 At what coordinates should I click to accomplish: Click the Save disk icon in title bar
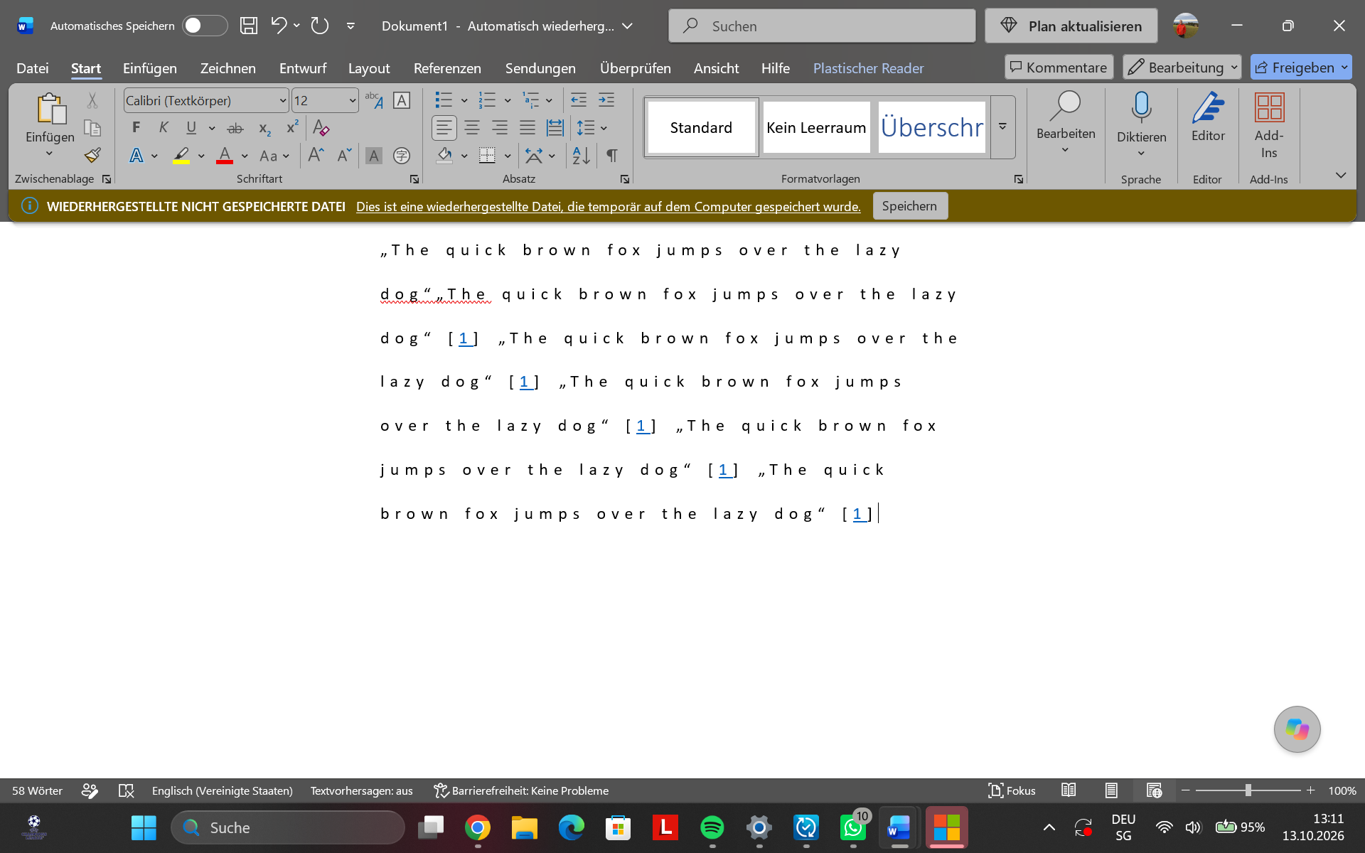tap(248, 26)
